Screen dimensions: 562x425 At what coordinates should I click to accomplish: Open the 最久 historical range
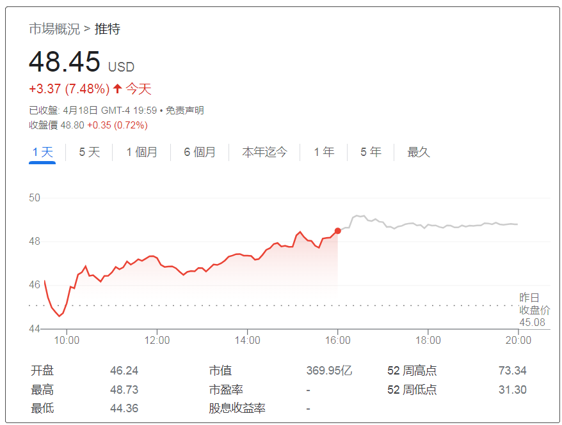(417, 151)
